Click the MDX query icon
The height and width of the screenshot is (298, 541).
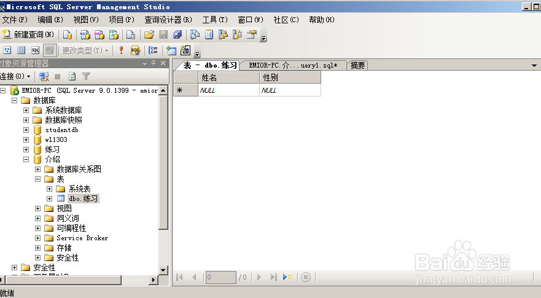click(85, 34)
